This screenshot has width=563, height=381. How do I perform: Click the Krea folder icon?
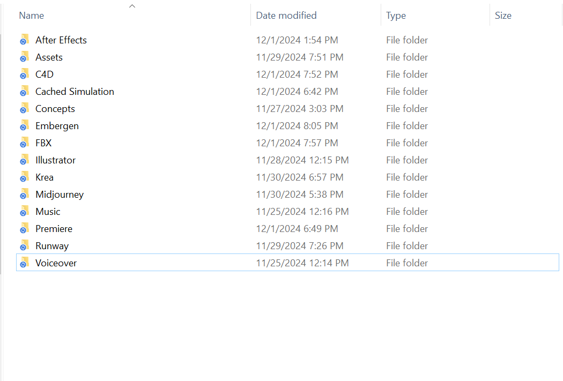tap(24, 177)
